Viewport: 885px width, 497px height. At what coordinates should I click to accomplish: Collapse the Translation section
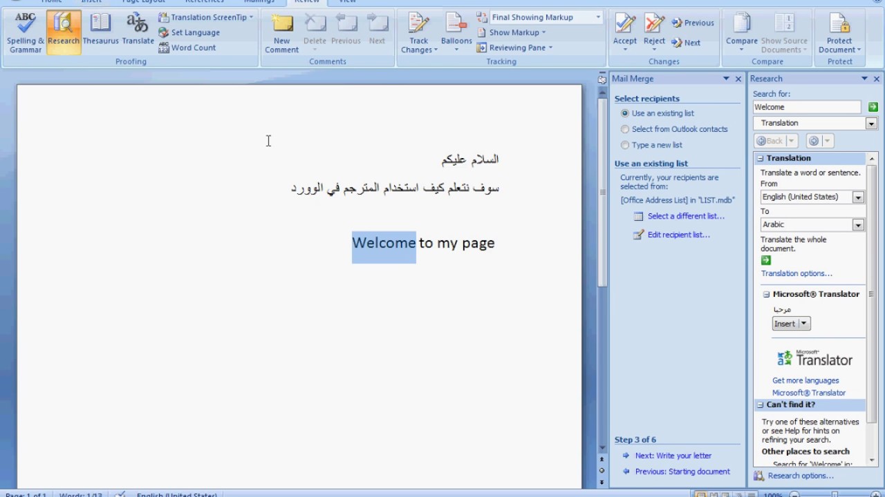point(761,158)
